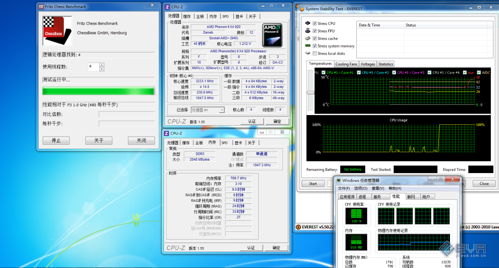
Task: Click 确定 button in lower CPU-Z
Action: (276, 248)
